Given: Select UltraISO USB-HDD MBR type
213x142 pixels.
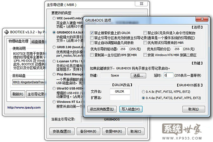Looking at the screenshot, I should tap(54, 88).
